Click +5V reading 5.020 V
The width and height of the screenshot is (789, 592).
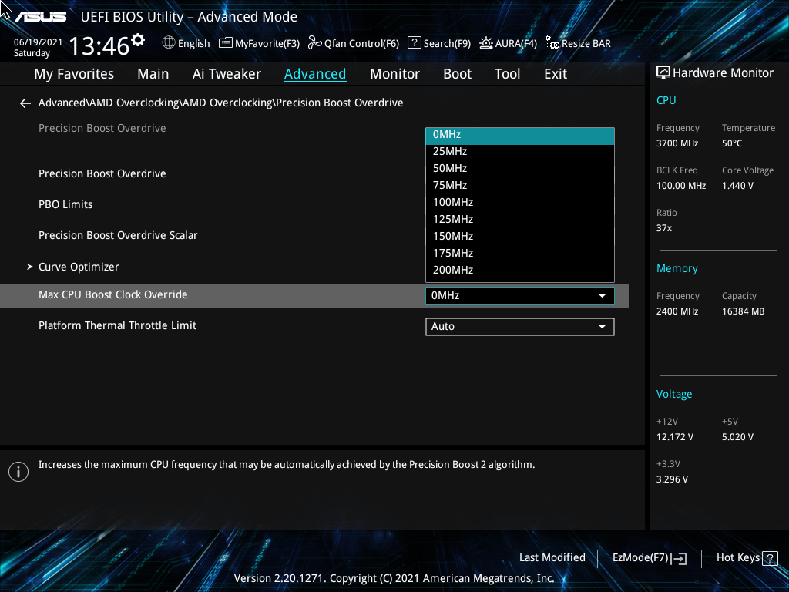pyautogui.click(x=737, y=437)
